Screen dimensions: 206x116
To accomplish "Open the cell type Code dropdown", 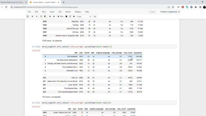I will 84,16.
